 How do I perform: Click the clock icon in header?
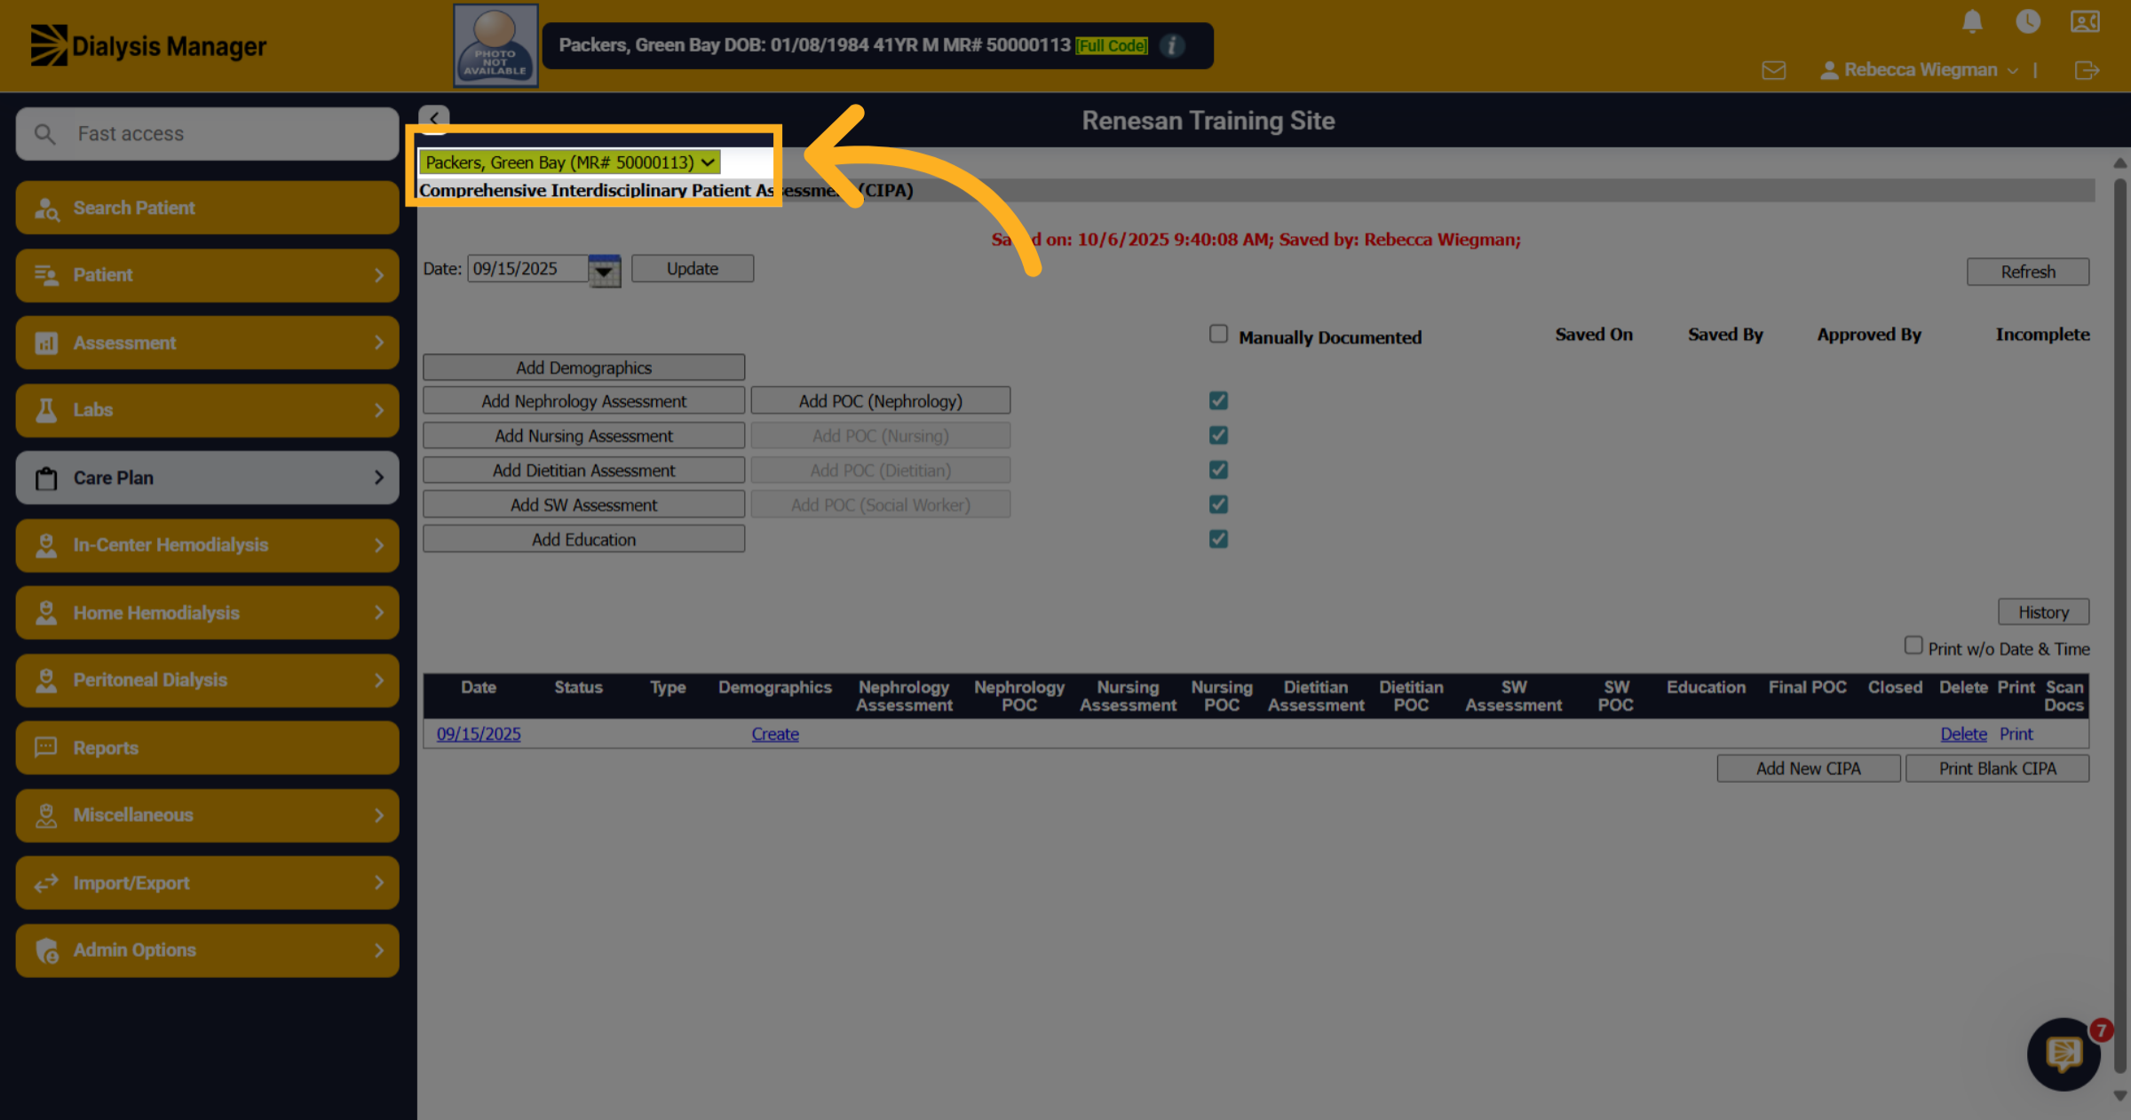2028,21
